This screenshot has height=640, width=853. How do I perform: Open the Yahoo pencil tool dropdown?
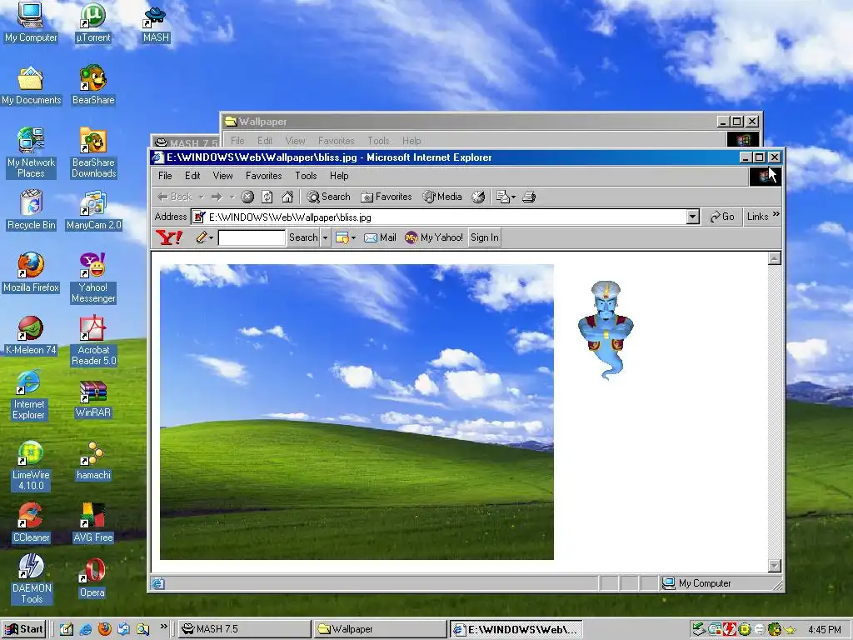[211, 237]
